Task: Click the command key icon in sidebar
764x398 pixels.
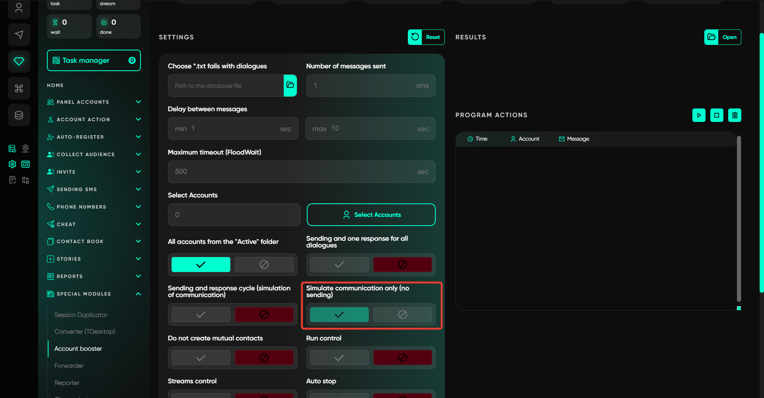Action: click(19, 88)
